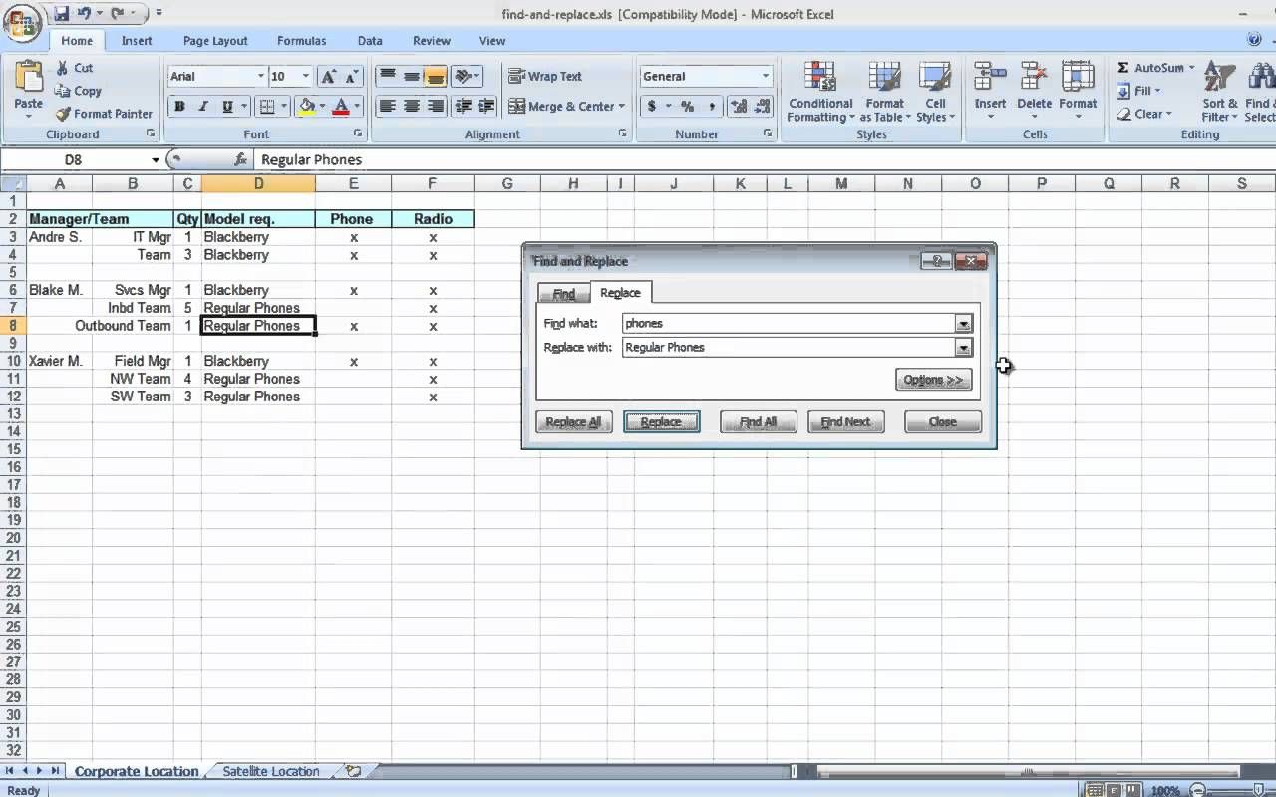Apply the yellow fill color
This screenshot has height=797, width=1276.
pos(306,107)
